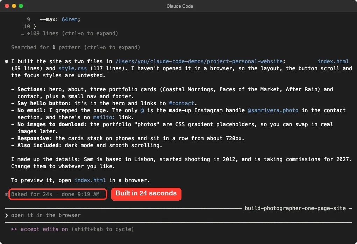Screen dimensions: 357x244
Task: Click the Claude Code window title
Action: 180,6
